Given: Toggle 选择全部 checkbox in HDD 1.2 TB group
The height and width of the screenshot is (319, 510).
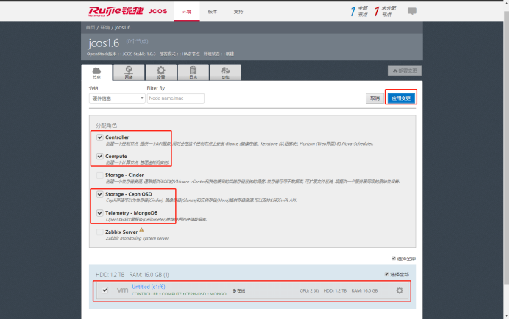Looking at the screenshot, I should [x=386, y=274].
